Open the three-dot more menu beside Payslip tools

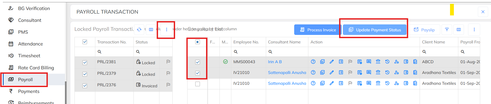coord(474,30)
